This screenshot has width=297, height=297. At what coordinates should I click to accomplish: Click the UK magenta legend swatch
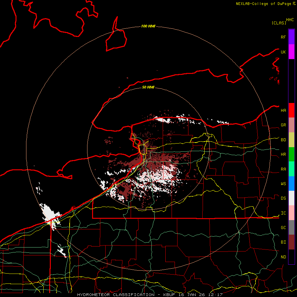click(291, 52)
